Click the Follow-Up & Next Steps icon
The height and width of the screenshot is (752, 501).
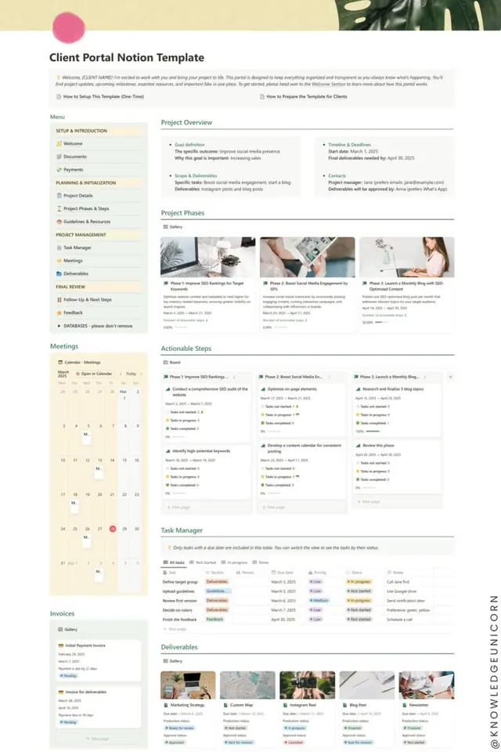[x=59, y=299]
